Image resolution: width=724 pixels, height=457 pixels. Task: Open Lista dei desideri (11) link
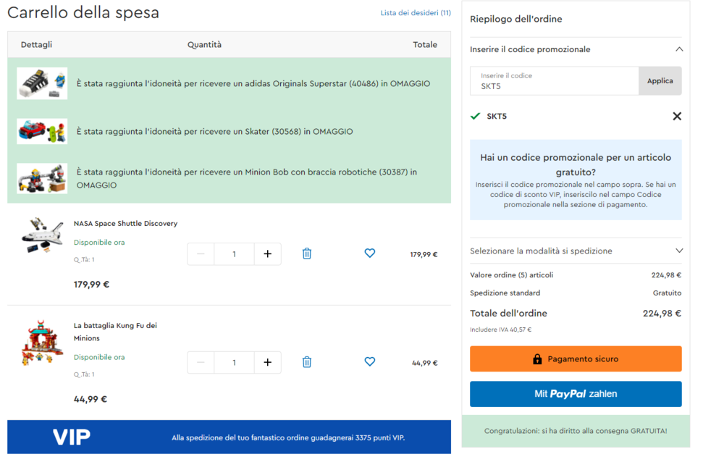(x=416, y=13)
